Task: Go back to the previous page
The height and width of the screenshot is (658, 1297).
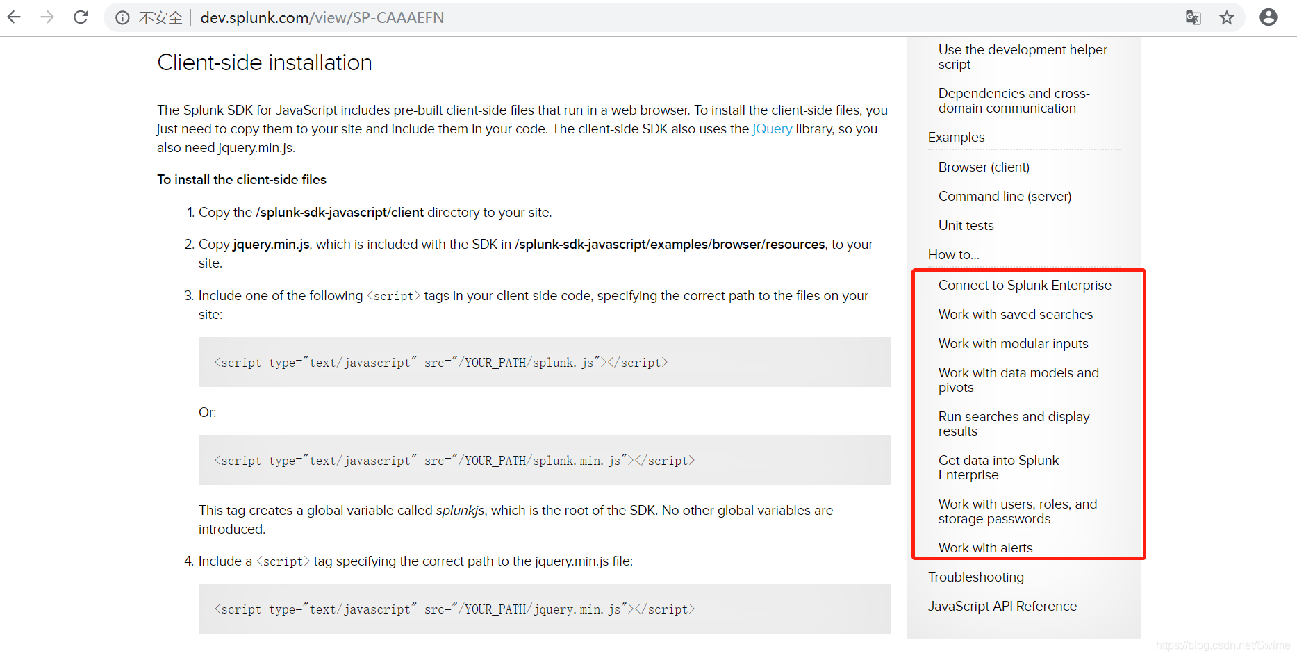Action: point(13,17)
